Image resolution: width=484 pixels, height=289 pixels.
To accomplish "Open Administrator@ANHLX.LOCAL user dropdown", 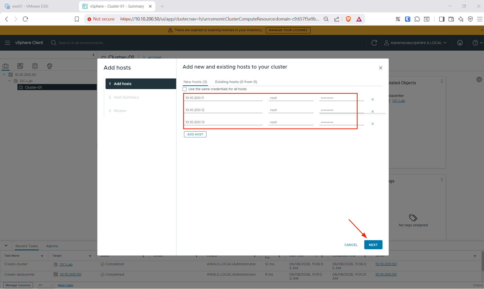I will (x=415, y=43).
